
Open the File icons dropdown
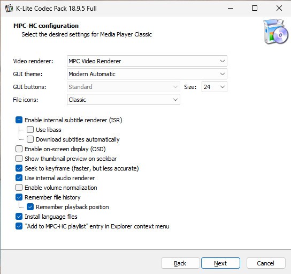[x=124, y=100]
